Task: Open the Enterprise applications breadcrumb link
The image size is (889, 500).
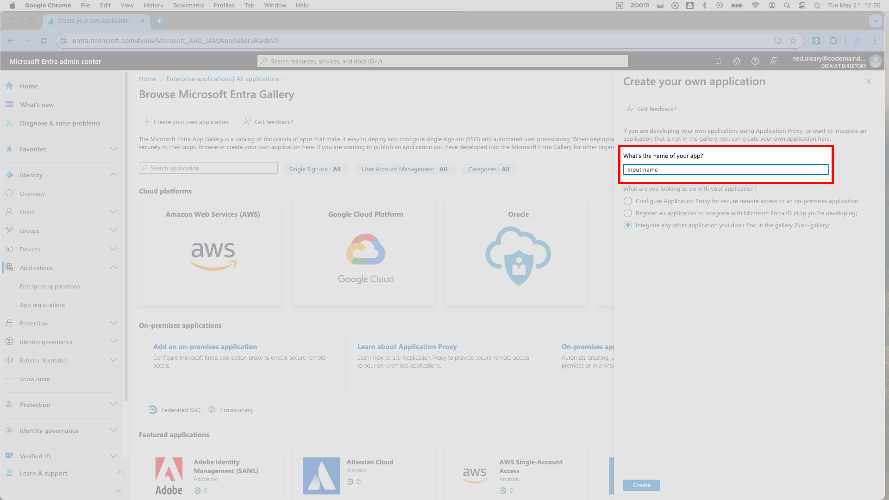Action: tap(223, 79)
